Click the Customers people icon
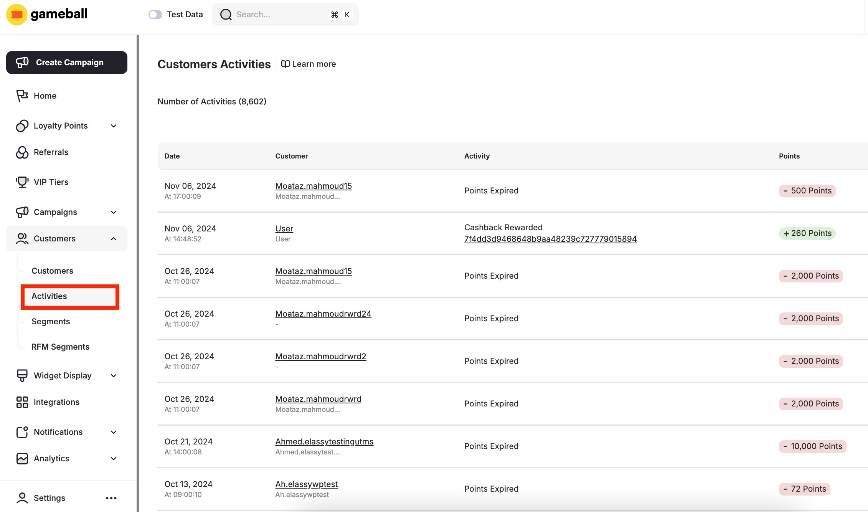 click(x=22, y=238)
